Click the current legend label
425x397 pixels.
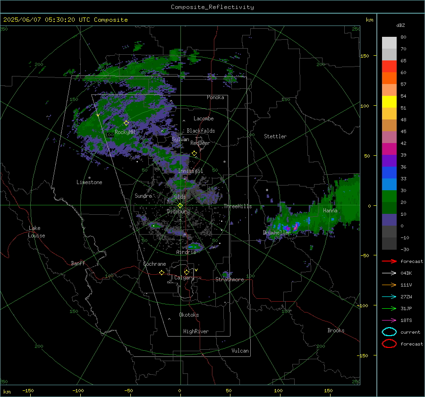(x=410, y=332)
